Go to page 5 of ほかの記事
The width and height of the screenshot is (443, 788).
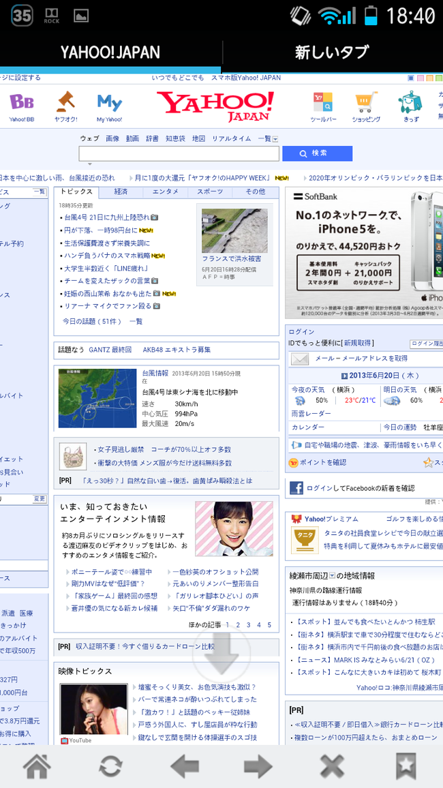tap(269, 624)
